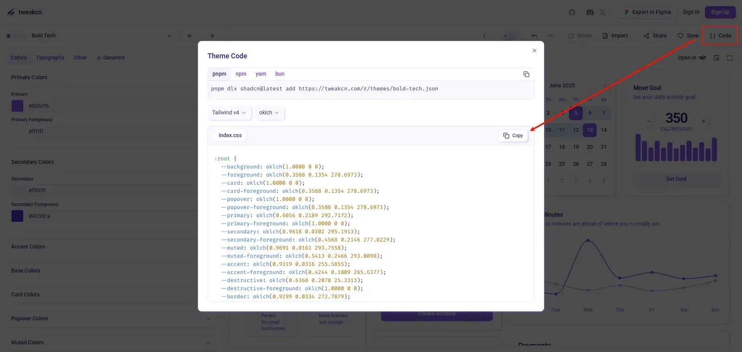Screen dimensions: 742x352
Task: Open the Bold Tech theme selector
Action: (x=89, y=36)
